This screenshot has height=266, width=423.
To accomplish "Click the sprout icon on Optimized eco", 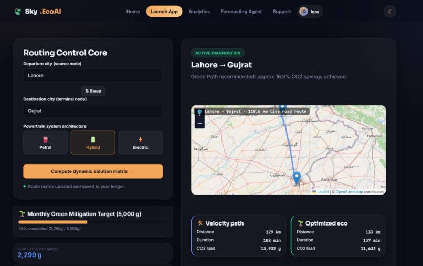I will click(300, 223).
